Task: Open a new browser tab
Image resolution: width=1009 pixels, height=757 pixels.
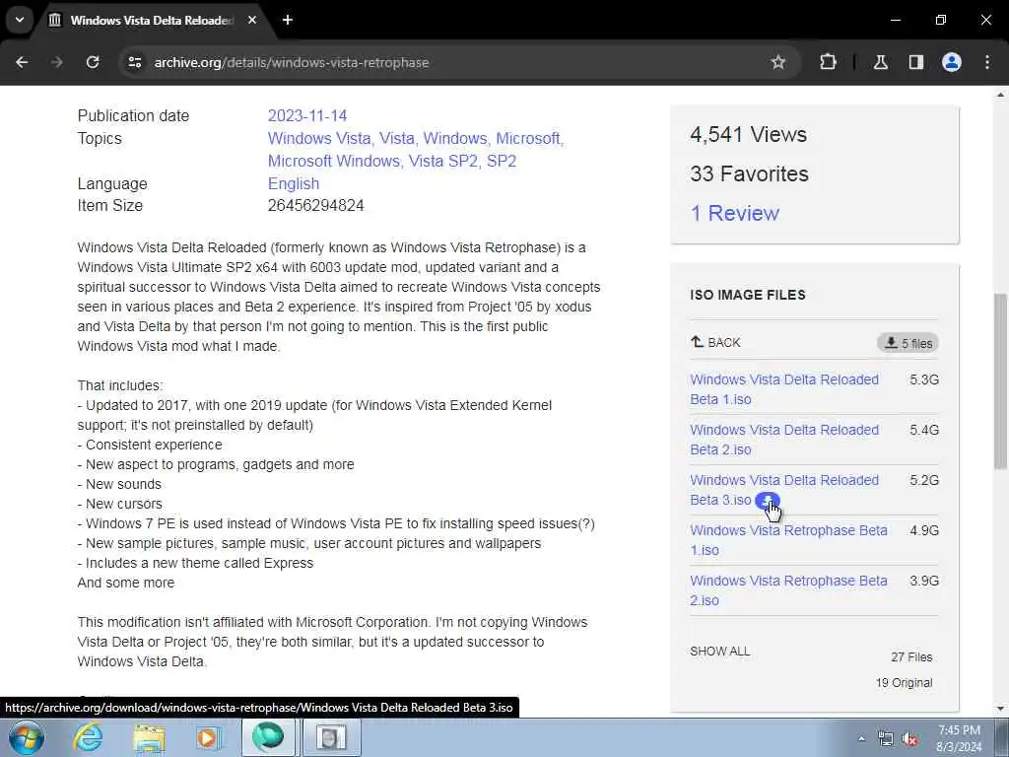Action: pos(288,20)
